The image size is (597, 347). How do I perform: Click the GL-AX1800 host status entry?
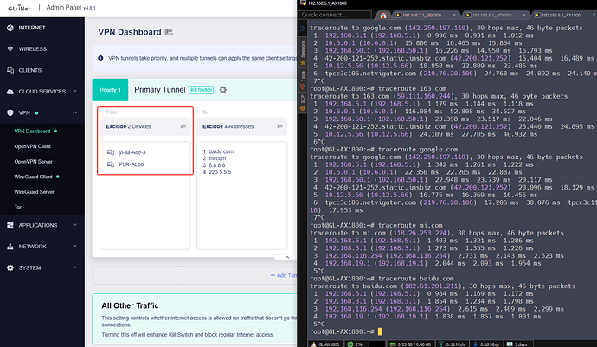pyautogui.click(x=326, y=344)
